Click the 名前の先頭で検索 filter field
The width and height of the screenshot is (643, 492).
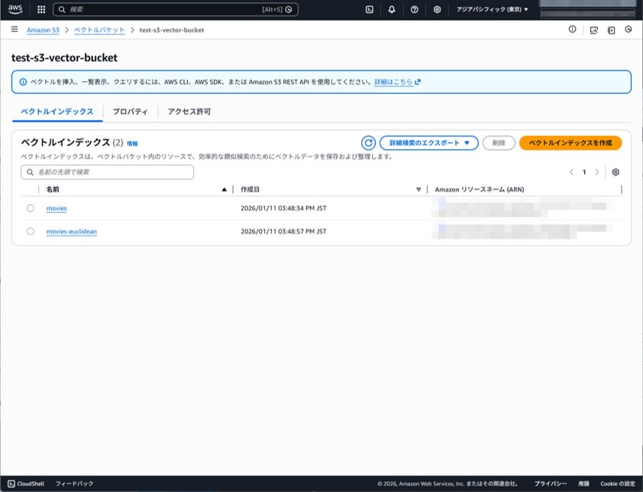point(107,172)
